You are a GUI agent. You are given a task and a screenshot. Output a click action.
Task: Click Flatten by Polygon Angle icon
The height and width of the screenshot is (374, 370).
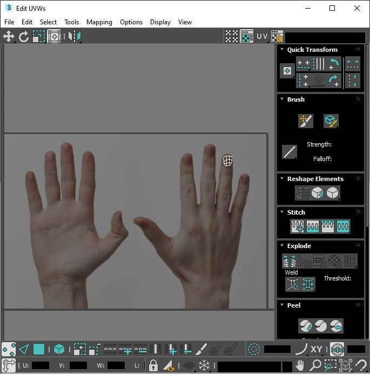point(305,261)
